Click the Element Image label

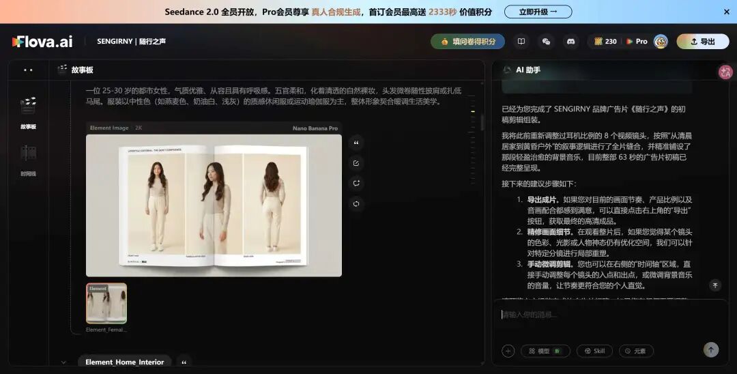tap(109, 128)
